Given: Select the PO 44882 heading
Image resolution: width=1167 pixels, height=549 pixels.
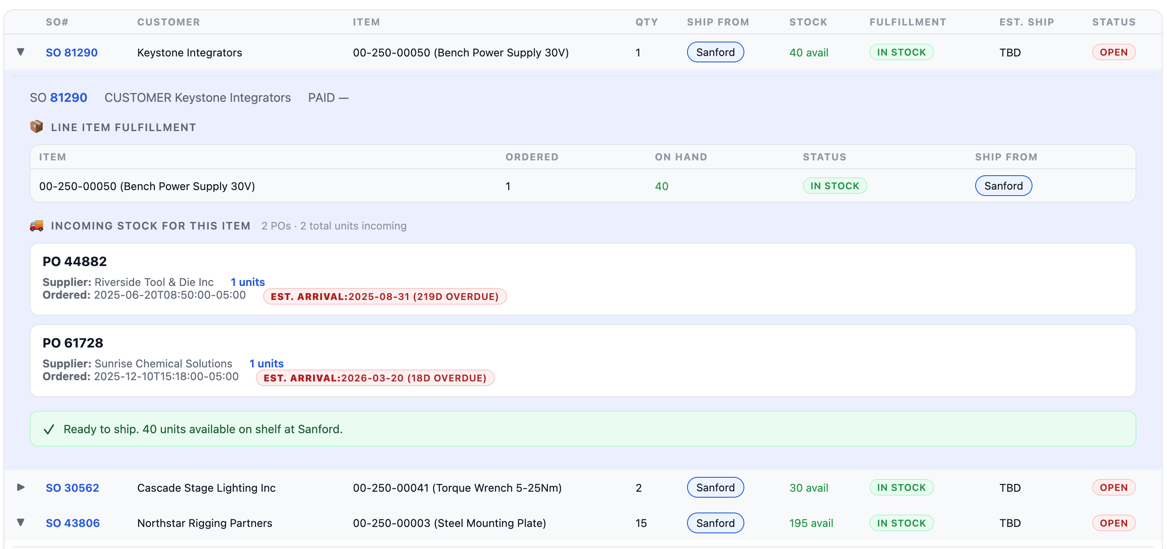Looking at the screenshot, I should (75, 261).
